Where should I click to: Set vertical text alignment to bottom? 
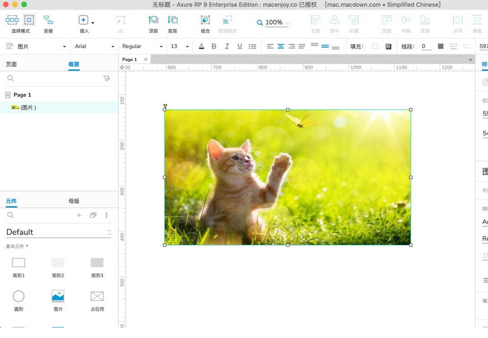pos(335,47)
